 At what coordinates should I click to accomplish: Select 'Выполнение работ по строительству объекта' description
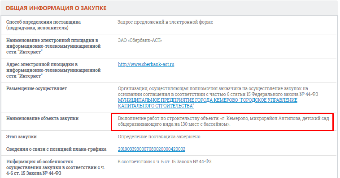(x=223, y=121)
